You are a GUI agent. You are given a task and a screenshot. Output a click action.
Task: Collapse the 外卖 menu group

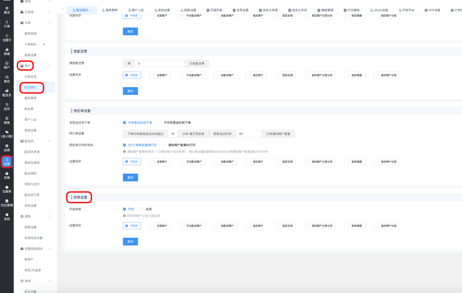tap(49, 23)
